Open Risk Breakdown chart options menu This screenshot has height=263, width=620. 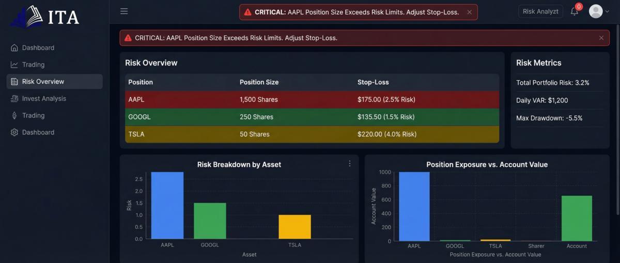[349, 163]
